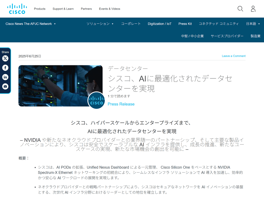Click the 概要： heading
Screen dimensions: 264x198
23,158
